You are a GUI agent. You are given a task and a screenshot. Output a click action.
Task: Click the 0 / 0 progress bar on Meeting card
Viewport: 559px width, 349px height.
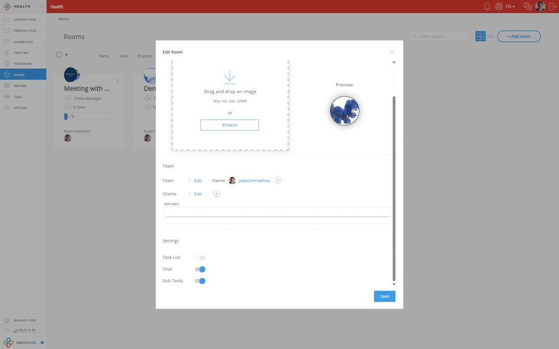(x=89, y=116)
